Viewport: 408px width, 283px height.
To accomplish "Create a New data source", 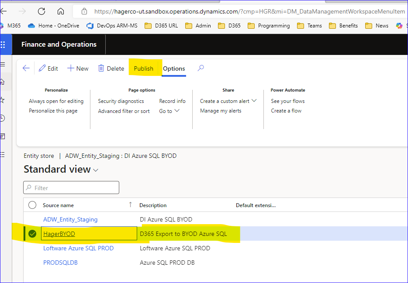I will pyautogui.click(x=78, y=68).
